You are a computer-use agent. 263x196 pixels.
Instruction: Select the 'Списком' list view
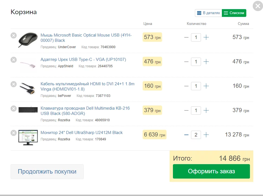(234, 13)
